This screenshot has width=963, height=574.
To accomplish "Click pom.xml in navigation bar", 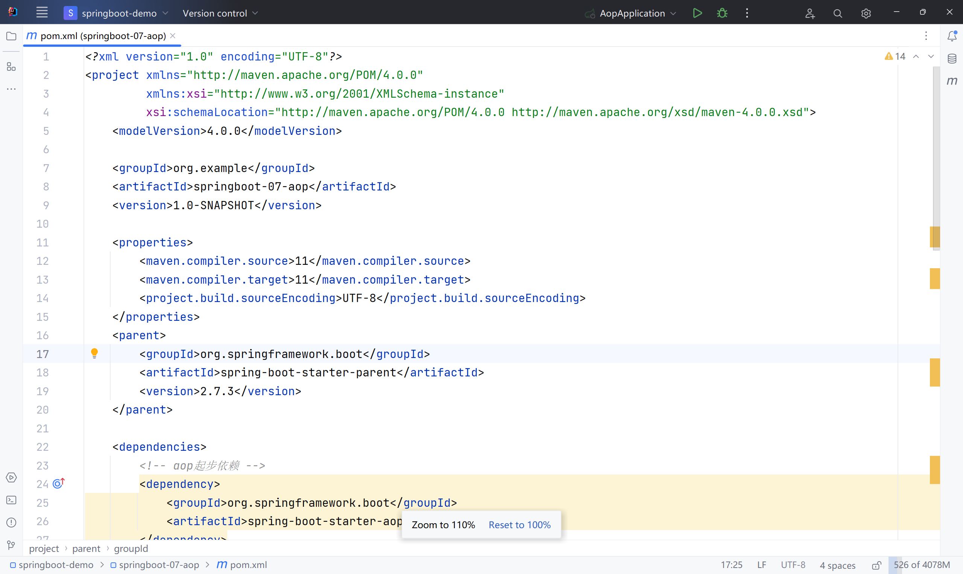I will tap(242, 565).
